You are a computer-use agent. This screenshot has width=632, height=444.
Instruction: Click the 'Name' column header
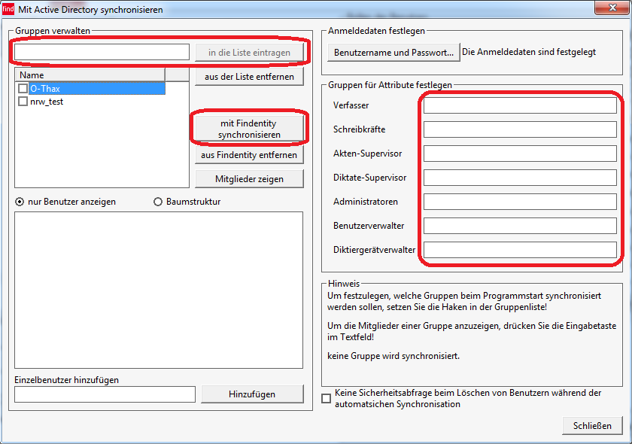click(x=90, y=75)
